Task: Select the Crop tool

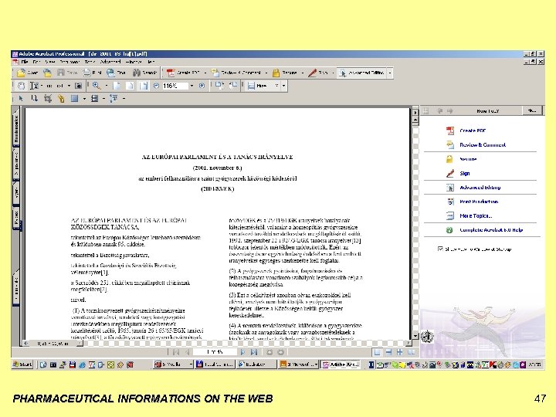Action: tap(48, 98)
